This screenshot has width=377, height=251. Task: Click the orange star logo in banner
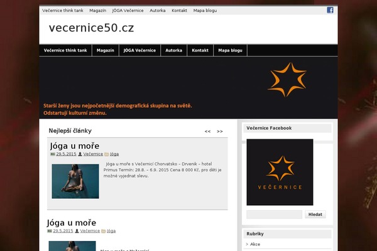287,80
